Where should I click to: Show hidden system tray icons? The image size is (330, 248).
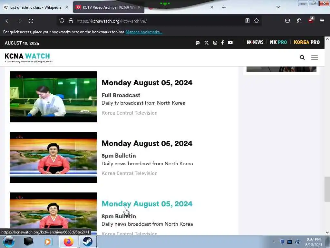[x=274, y=242]
